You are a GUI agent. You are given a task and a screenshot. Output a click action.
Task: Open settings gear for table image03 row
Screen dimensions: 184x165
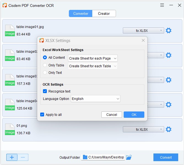(x=169, y=80)
